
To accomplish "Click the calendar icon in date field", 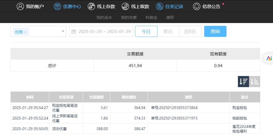I will pos(74,32).
